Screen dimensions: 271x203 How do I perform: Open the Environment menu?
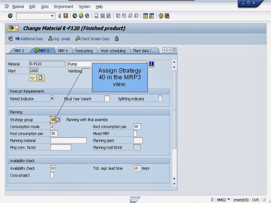(64, 6)
